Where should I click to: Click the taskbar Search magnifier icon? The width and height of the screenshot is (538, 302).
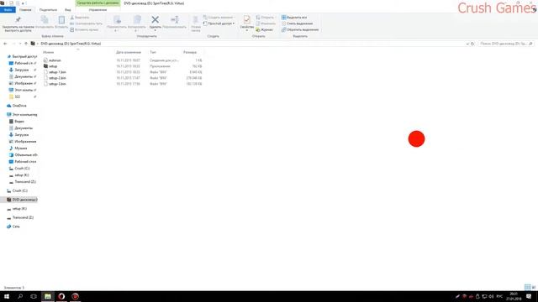[20, 296]
